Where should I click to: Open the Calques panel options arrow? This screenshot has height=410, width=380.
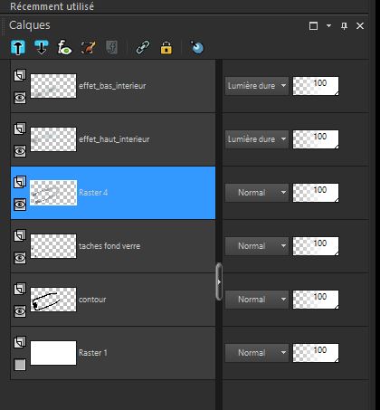click(328, 26)
